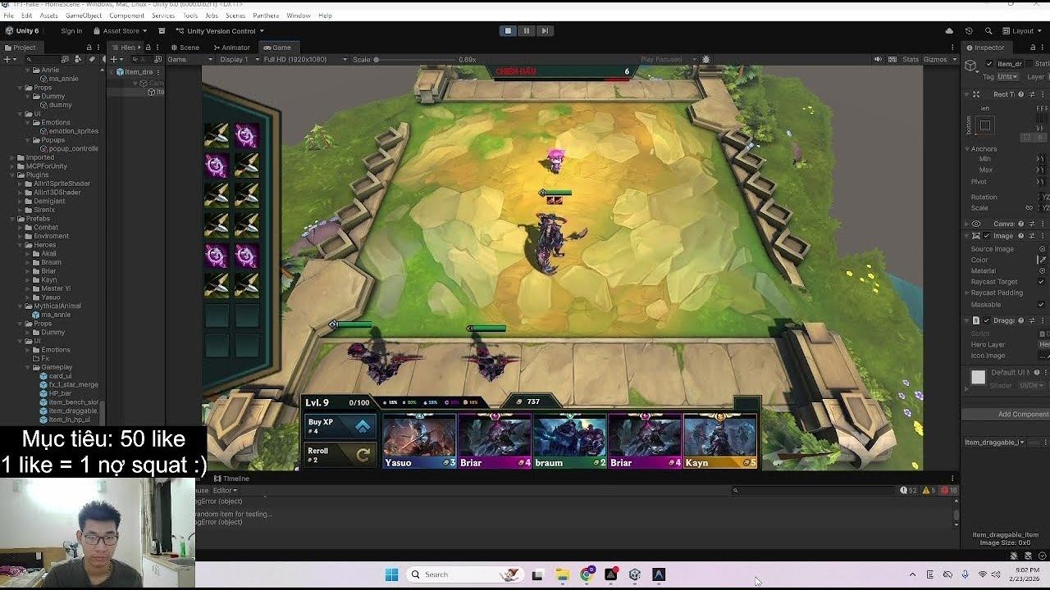Open the Windows Start button

point(391,574)
